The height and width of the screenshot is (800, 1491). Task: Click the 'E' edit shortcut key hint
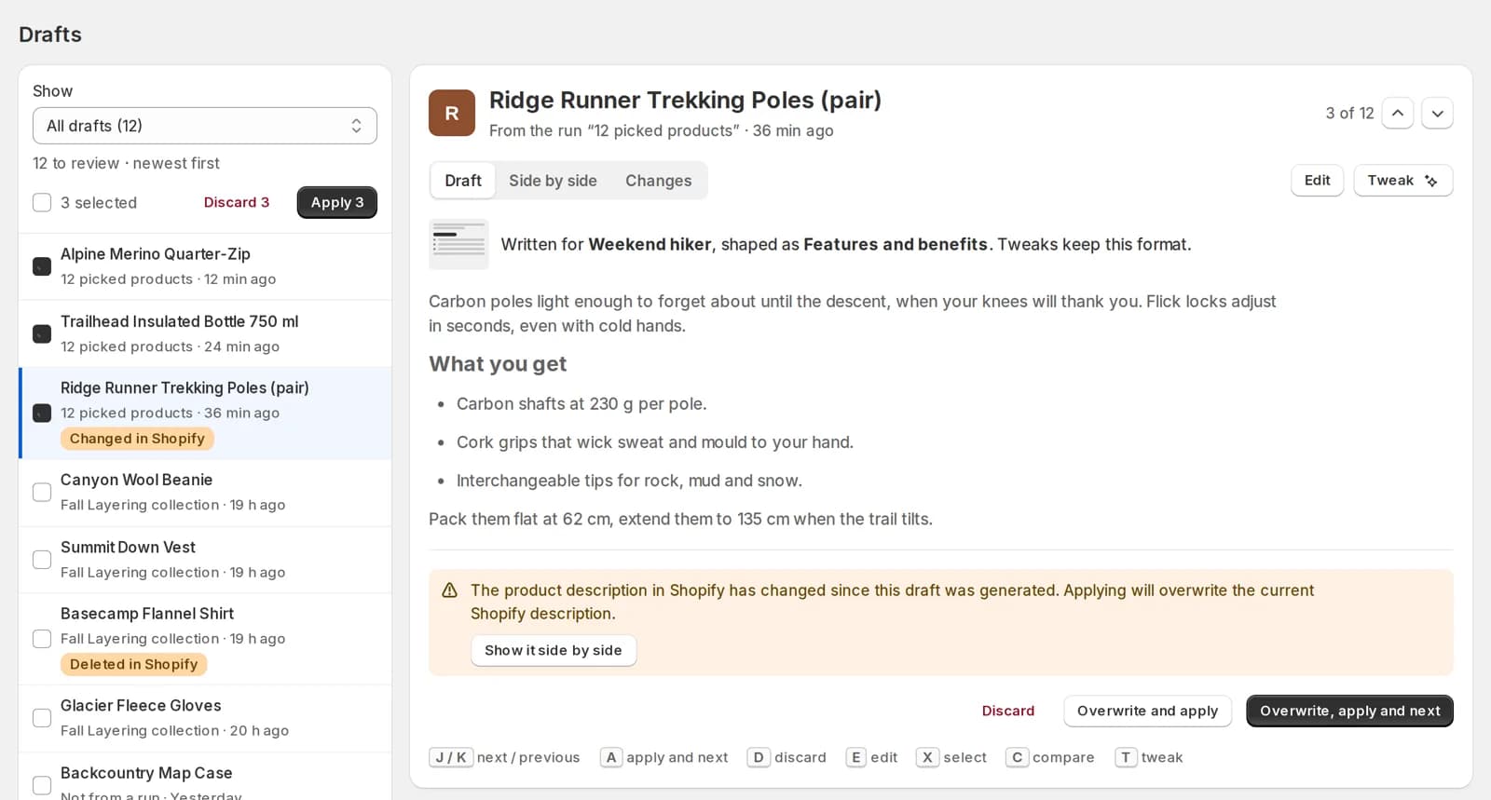855,757
